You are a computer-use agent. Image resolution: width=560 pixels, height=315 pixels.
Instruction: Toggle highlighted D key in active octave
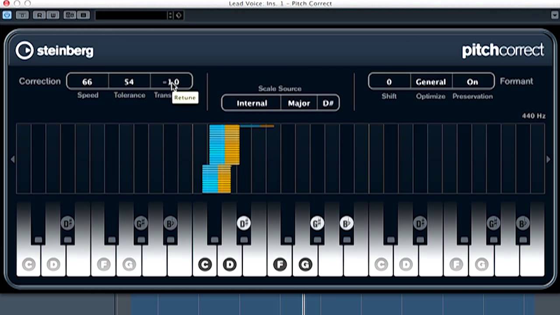(x=230, y=264)
